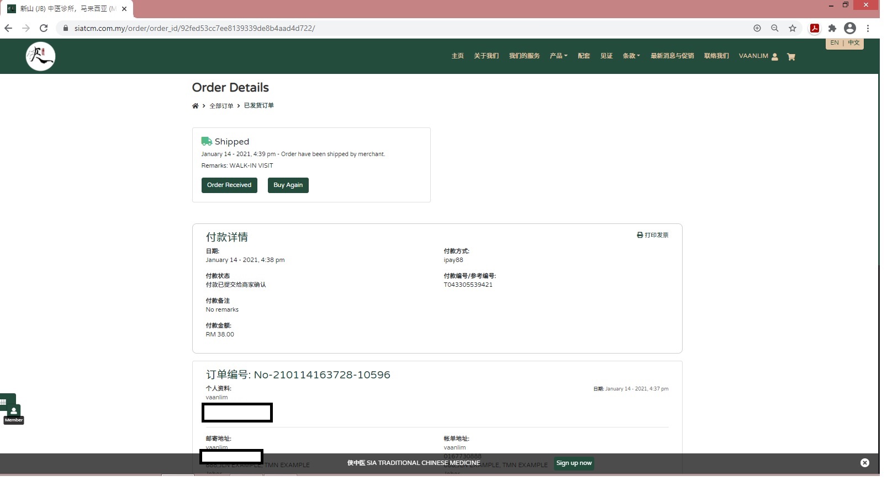The width and height of the screenshot is (887, 492).
Task: Click the Member icon on left edge
Action: pos(14,413)
